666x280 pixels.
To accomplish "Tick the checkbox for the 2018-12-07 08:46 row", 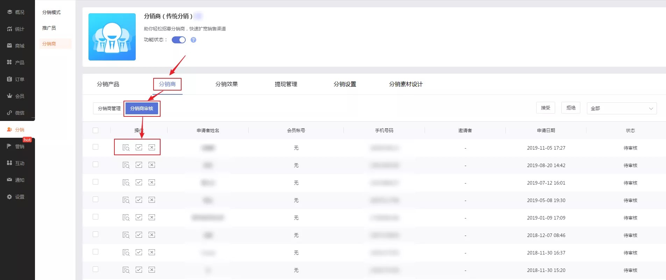I will point(95,234).
